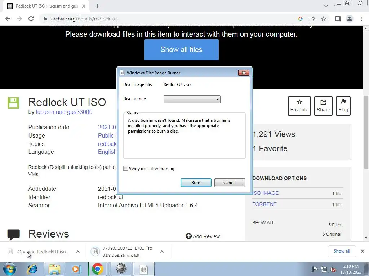This screenshot has width=369, height=276.
Task: Click the '5 Original' count text
Action: point(332,234)
